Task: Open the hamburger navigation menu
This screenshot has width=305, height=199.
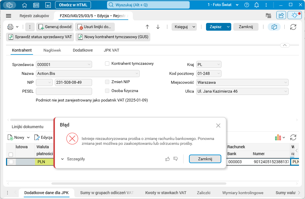Action: click(x=9, y=16)
